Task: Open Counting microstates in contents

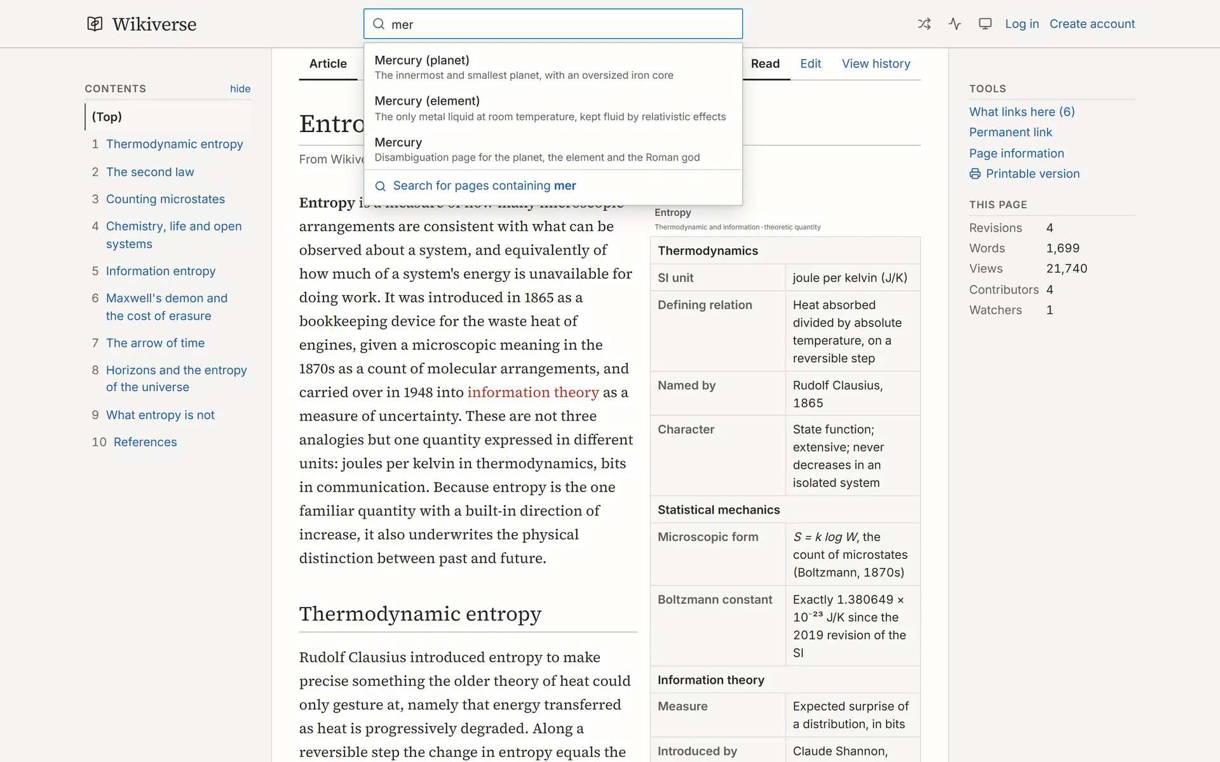Action: [165, 199]
